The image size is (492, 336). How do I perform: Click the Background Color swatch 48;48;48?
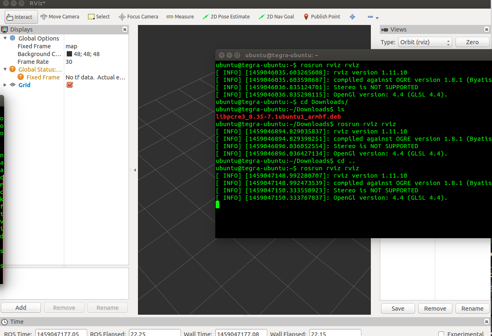[x=69, y=54]
